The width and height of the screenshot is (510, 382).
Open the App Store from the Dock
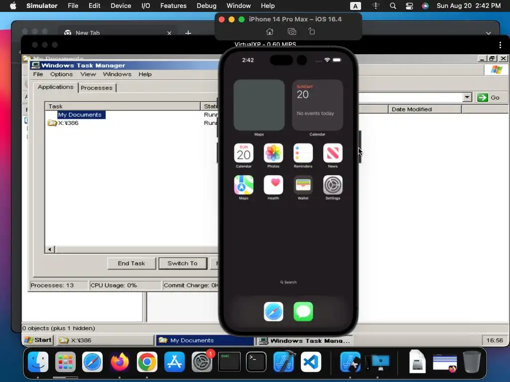pyautogui.click(x=174, y=362)
